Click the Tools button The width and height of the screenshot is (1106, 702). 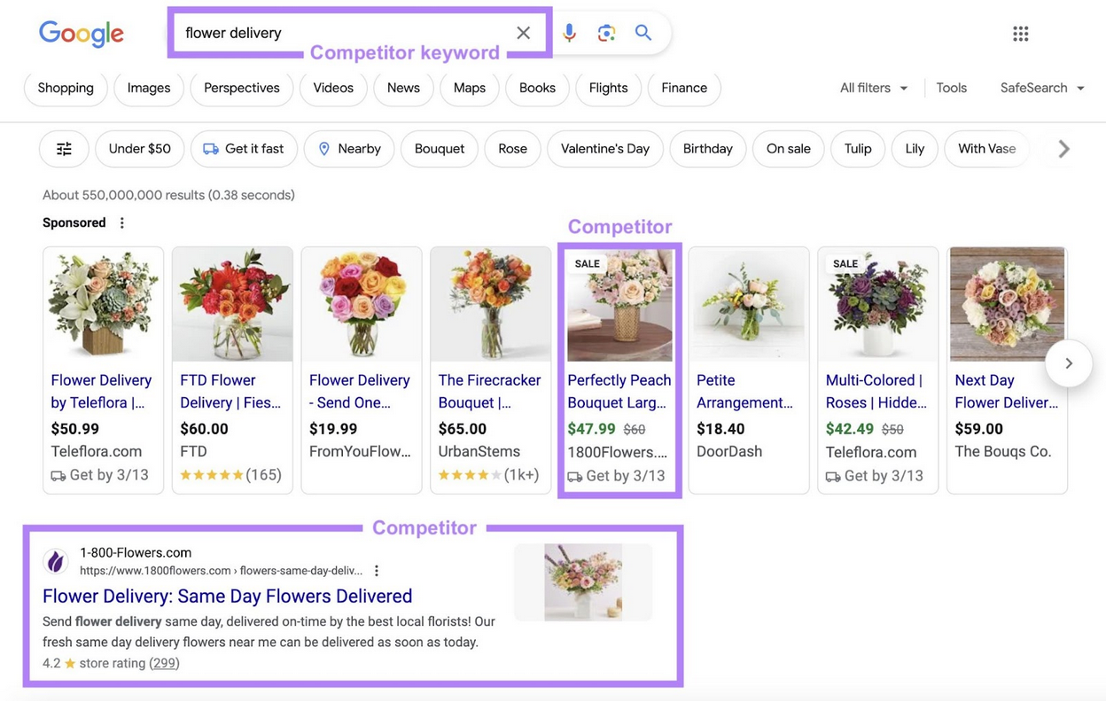[x=951, y=88]
